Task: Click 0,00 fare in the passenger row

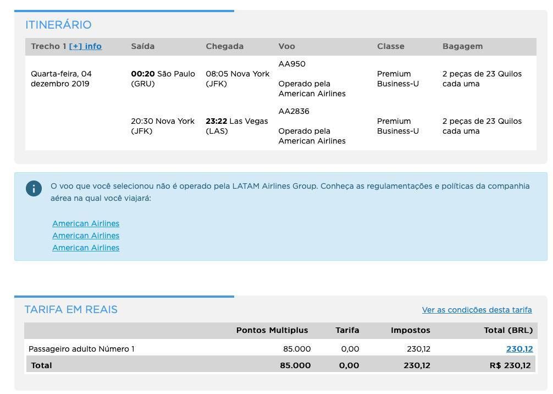Action: click(x=350, y=349)
